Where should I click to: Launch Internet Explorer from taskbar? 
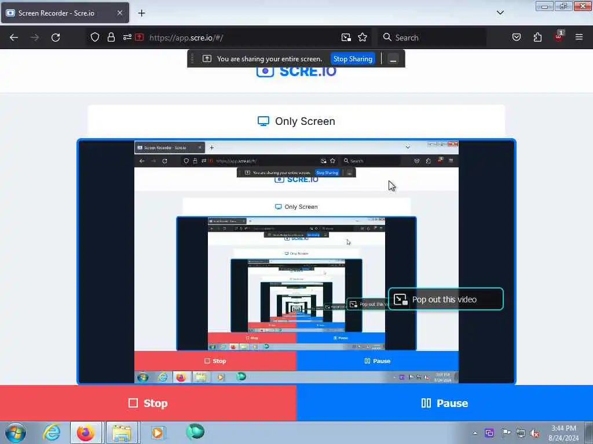coord(52,432)
